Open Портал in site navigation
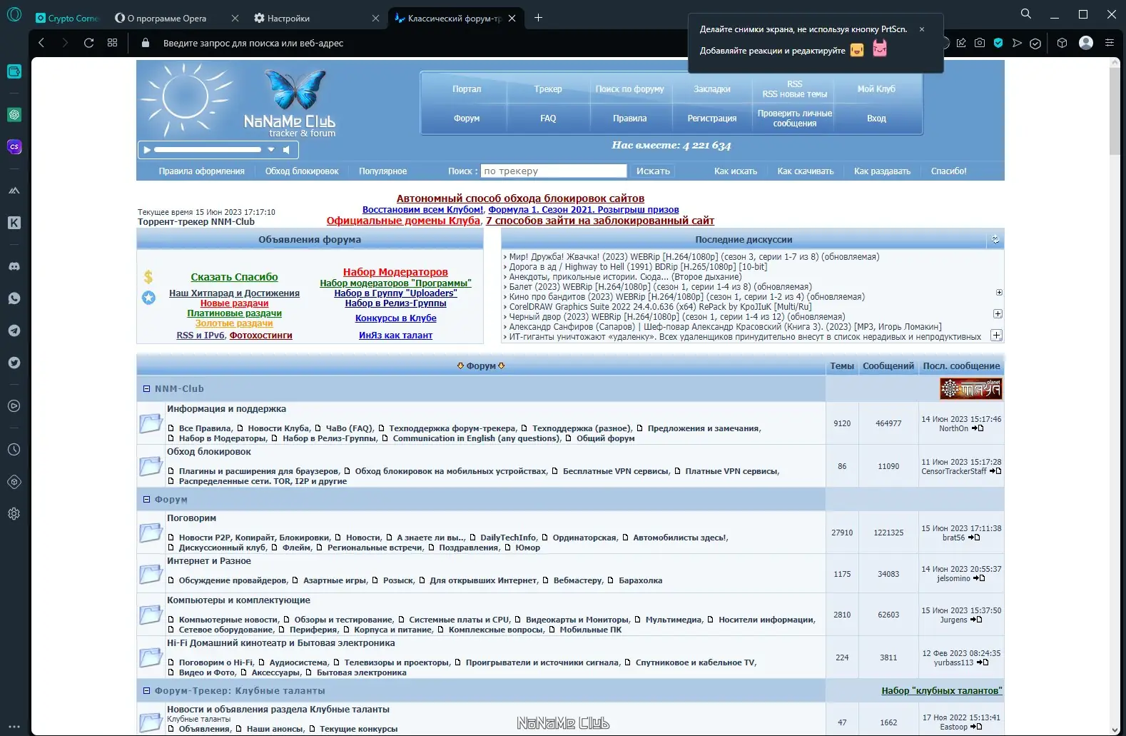This screenshot has width=1126, height=736. coord(467,89)
